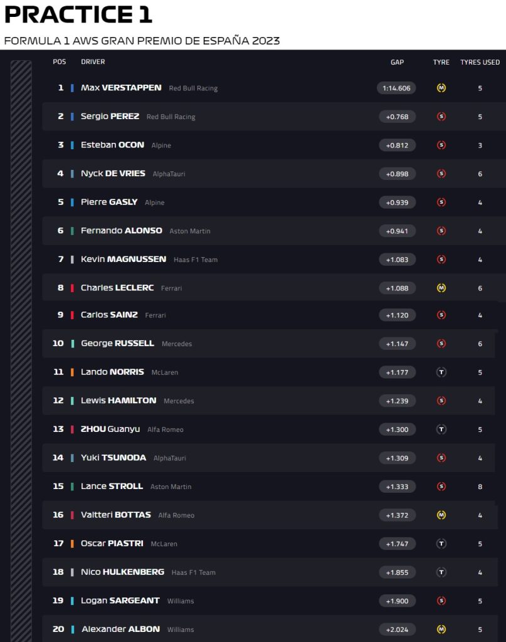
Task: Open Lewis Hamilton's driver name
Action: [119, 401]
